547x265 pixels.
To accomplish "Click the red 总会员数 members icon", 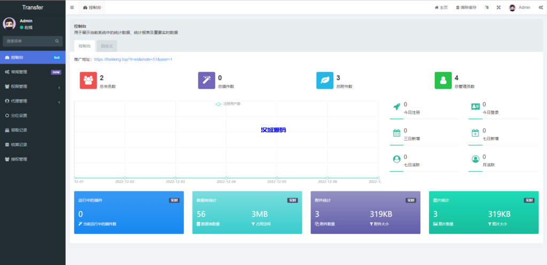I will [x=88, y=81].
